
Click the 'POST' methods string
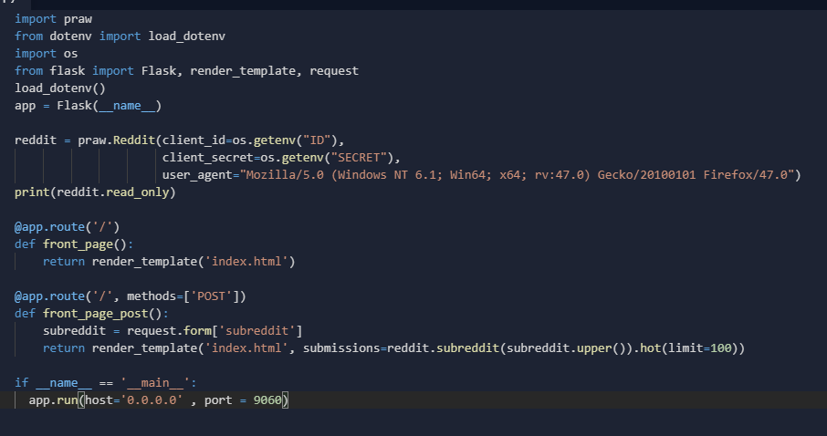pos(211,296)
